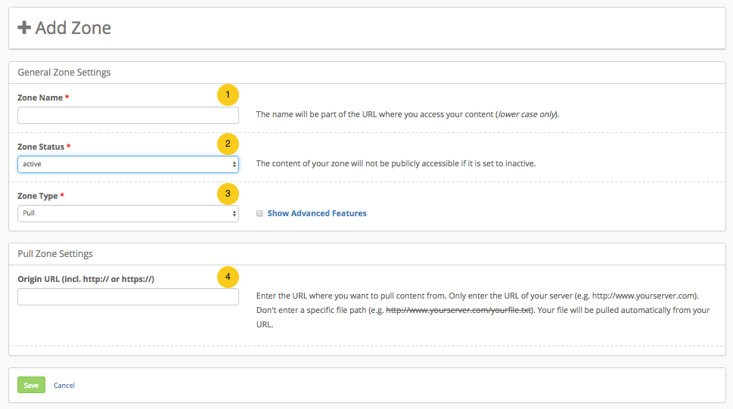Viewport: 733px width, 409px height.
Task: Click the yellow number 3 badge
Action: pos(228,194)
